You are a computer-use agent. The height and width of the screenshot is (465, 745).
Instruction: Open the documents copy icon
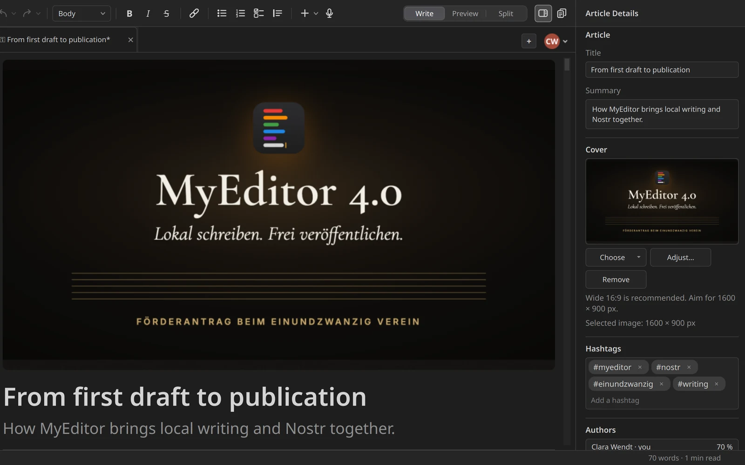562,13
